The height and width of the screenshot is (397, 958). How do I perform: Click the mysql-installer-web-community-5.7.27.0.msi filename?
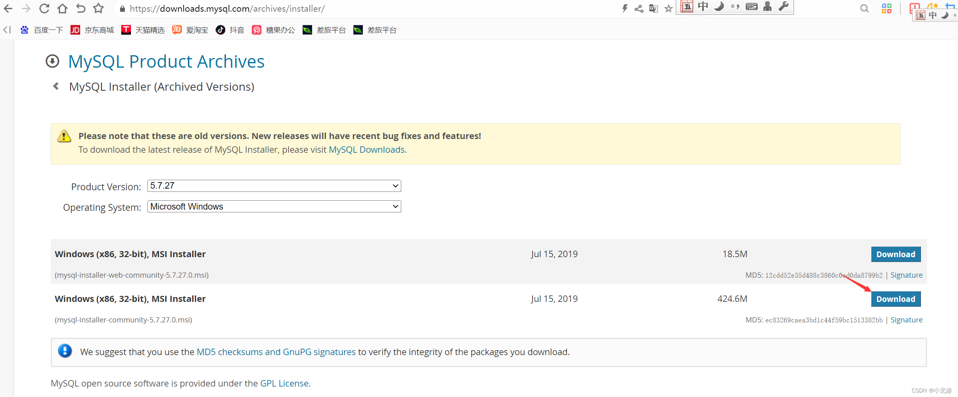[132, 275]
